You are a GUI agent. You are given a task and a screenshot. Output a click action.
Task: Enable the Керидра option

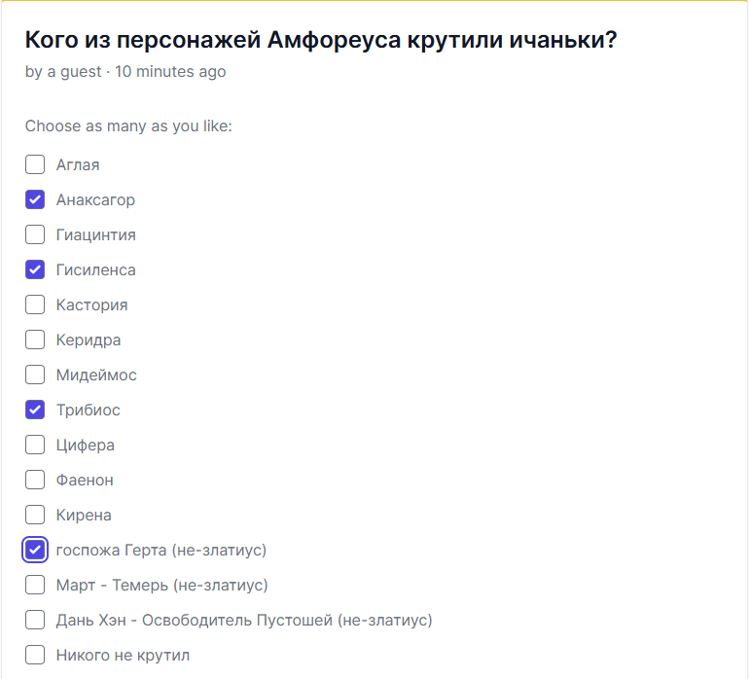pos(35,340)
